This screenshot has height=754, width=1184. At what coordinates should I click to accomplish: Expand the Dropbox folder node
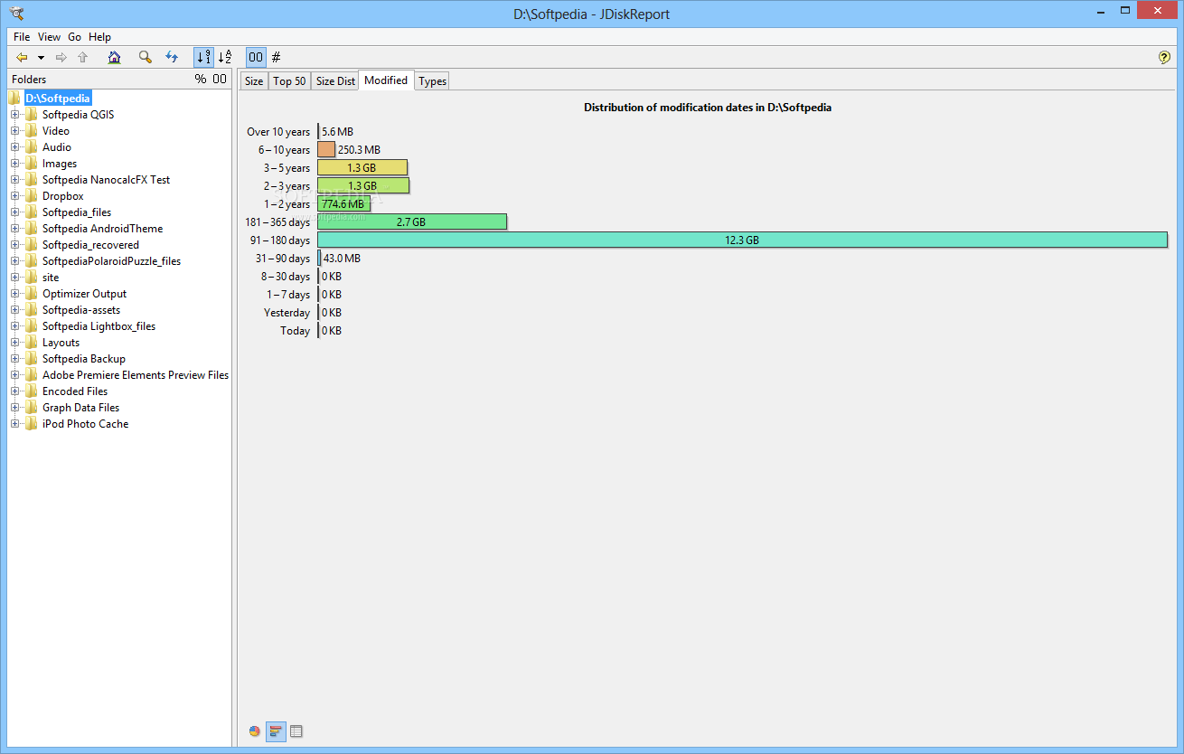14,196
